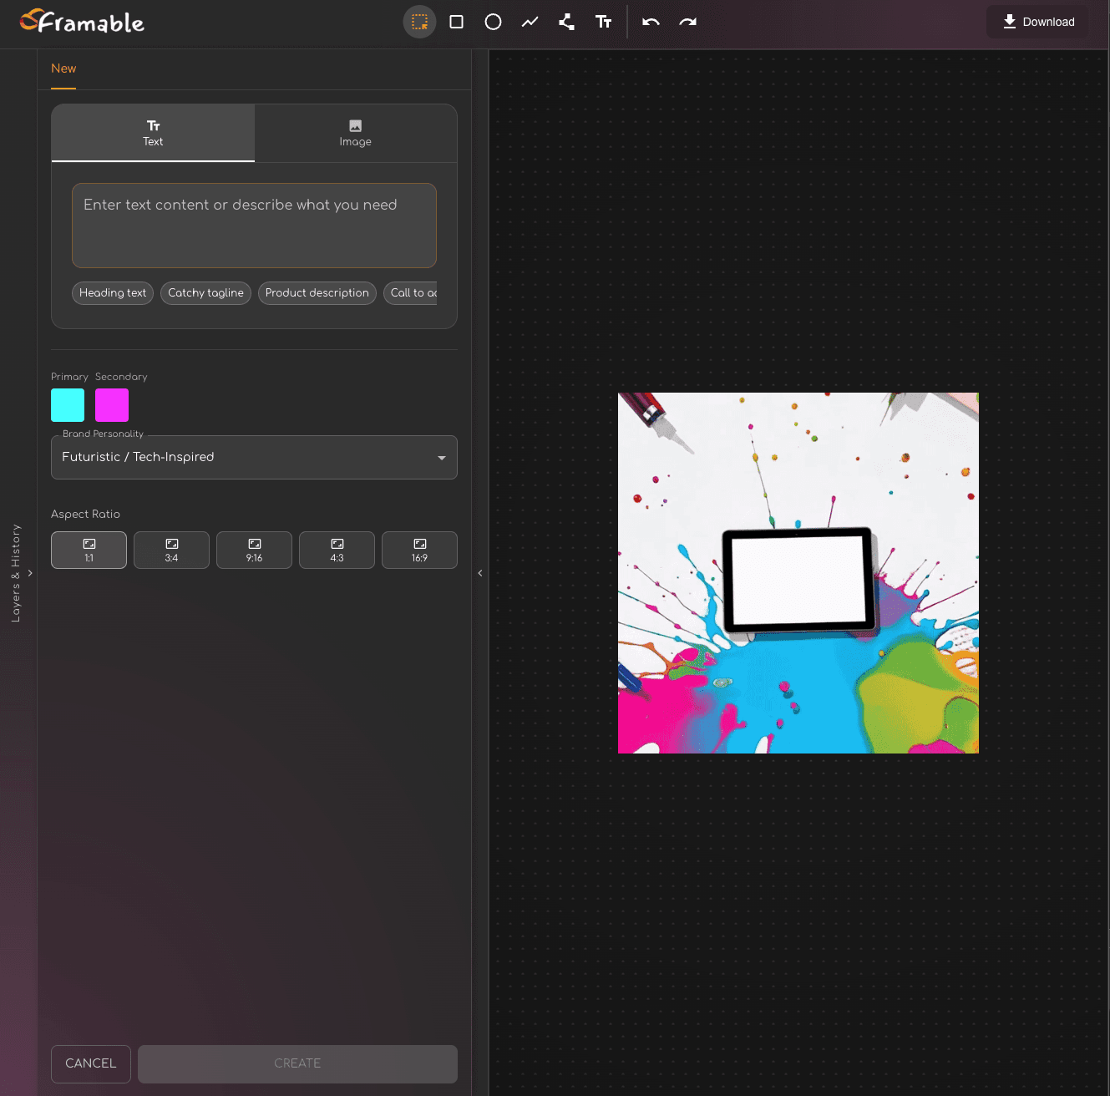
Task: Select the text tool in toolbar
Action: pos(603,22)
